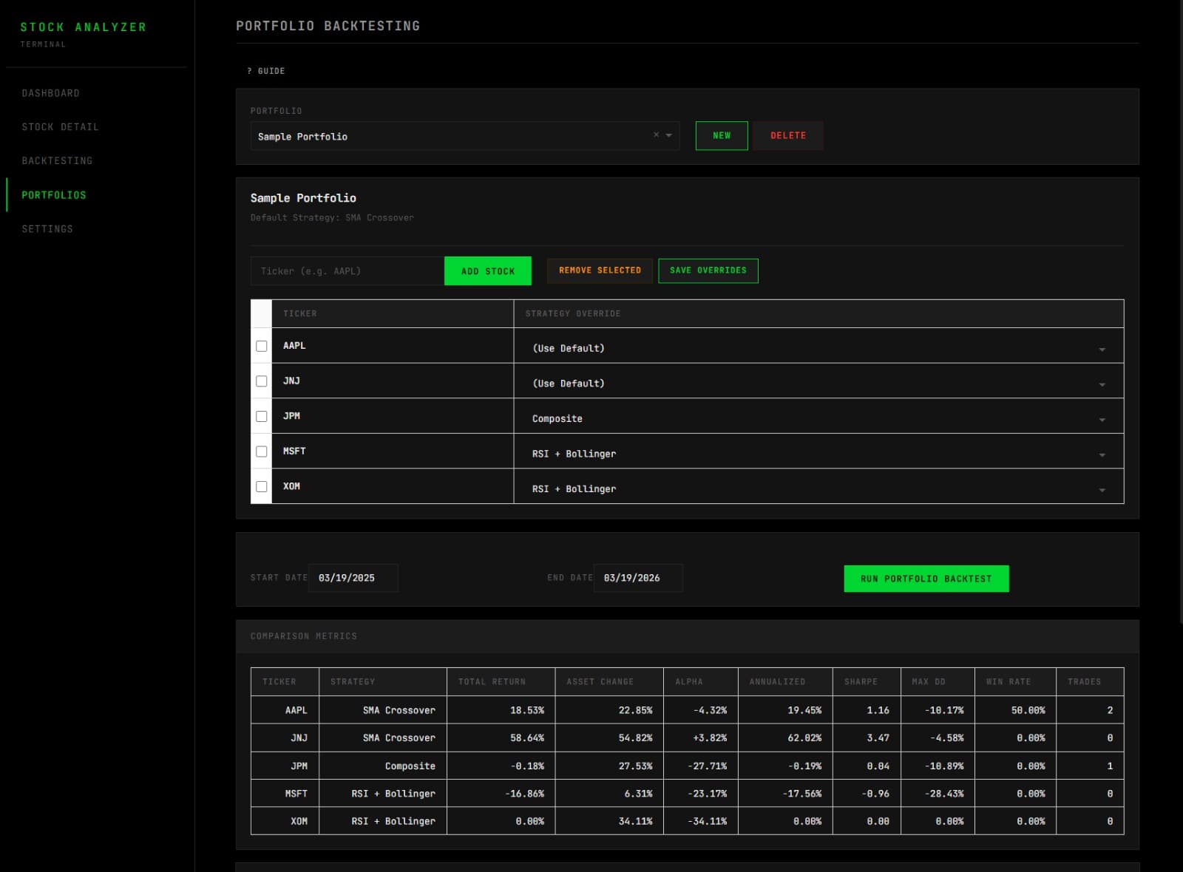Open Backtesting page in sidebar

pos(57,160)
